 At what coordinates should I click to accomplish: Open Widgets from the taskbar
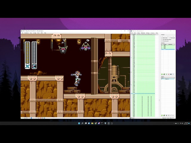(x=89, y=123)
